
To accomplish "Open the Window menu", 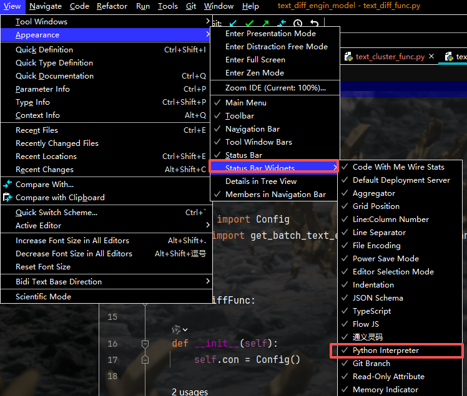I will click(219, 6).
